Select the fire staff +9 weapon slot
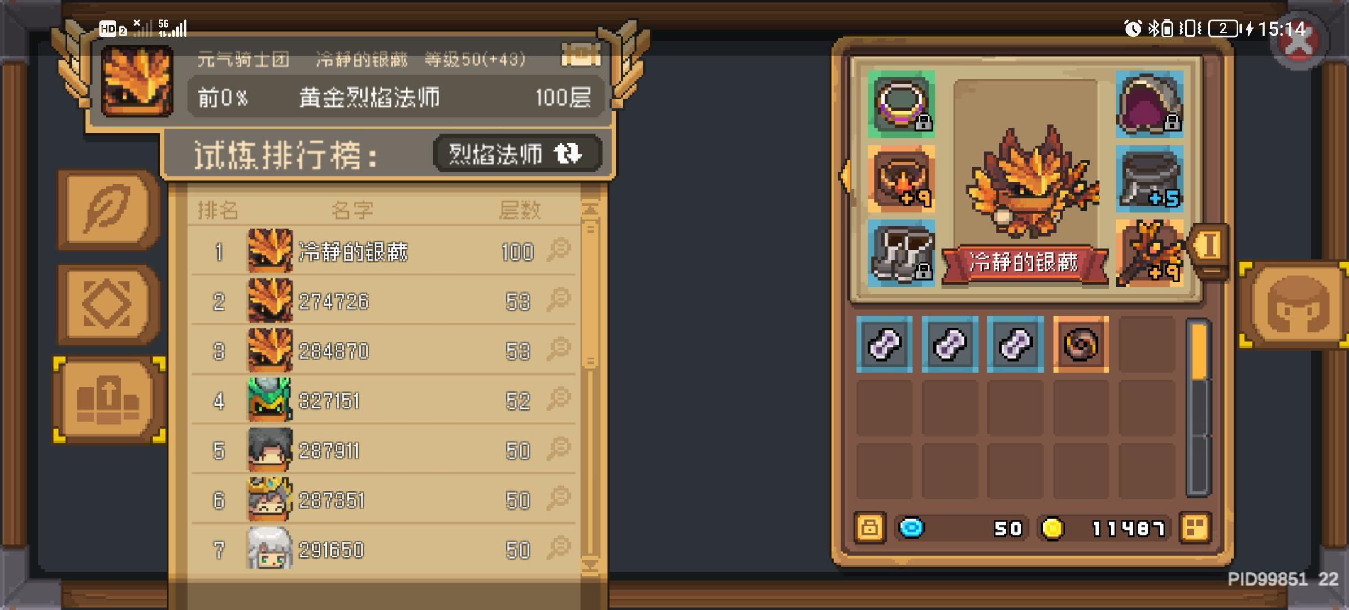The image size is (1349, 610). [1150, 253]
